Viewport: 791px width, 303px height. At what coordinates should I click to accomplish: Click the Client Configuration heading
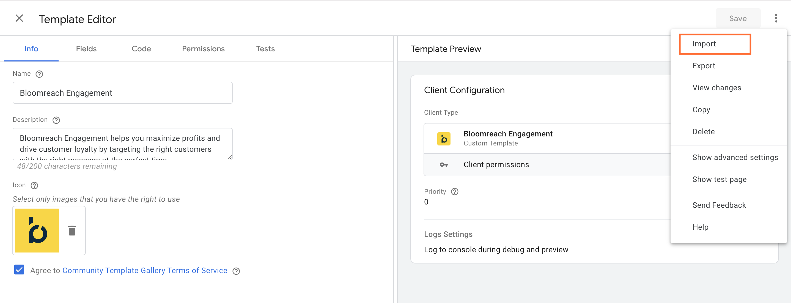pos(464,90)
